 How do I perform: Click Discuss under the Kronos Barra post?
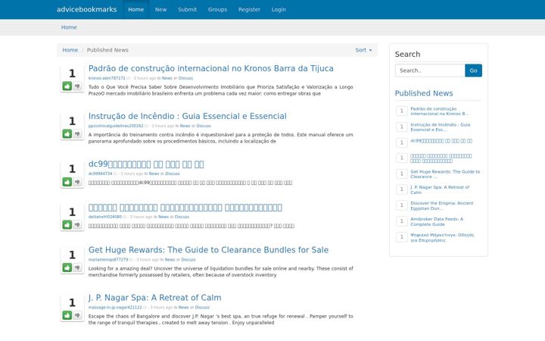(185, 78)
